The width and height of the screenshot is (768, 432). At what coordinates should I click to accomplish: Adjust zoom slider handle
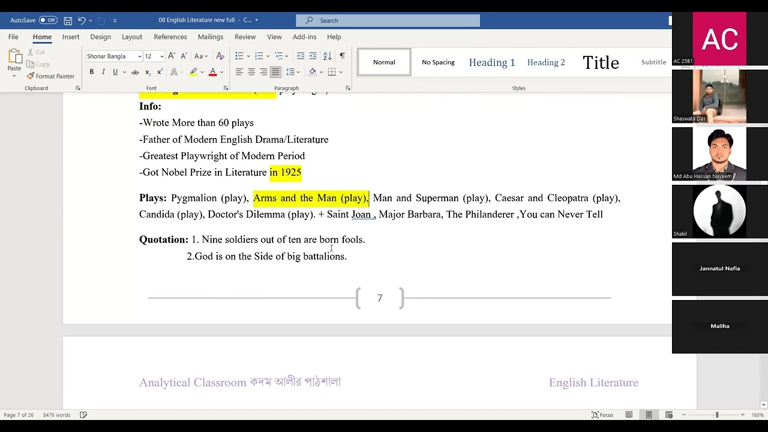[716, 415]
